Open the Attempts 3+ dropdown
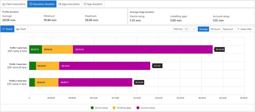The image size is (255, 112). 190,29
